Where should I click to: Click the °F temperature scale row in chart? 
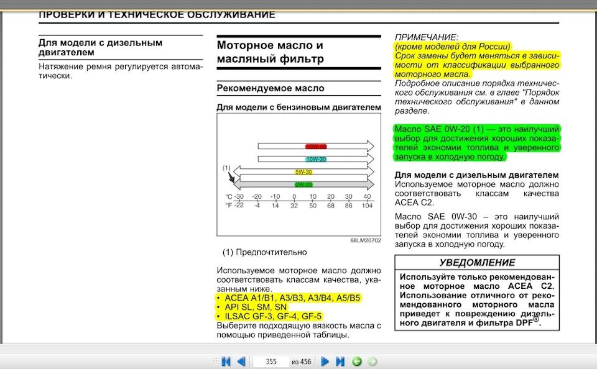[x=299, y=206]
